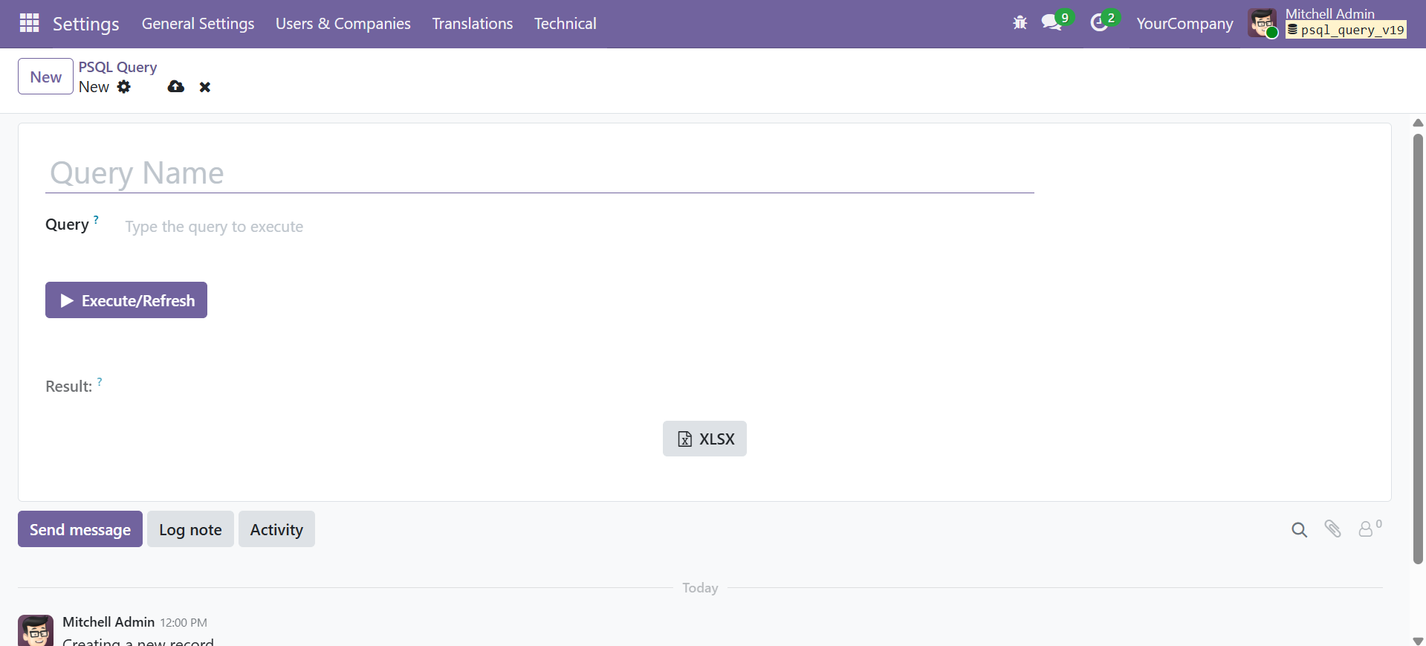Image resolution: width=1426 pixels, height=646 pixels.
Task: Click Send message button
Action: (x=80, y=529)
